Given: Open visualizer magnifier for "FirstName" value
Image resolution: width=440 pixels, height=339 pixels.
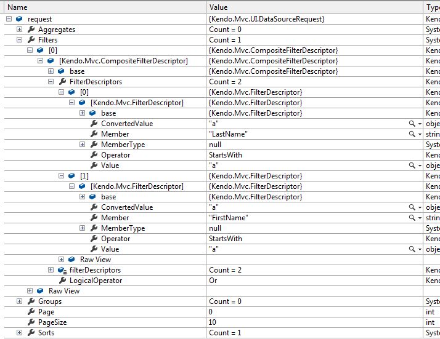Looking at the screenshot, I should pyautogui.click(x=412, y=218).
